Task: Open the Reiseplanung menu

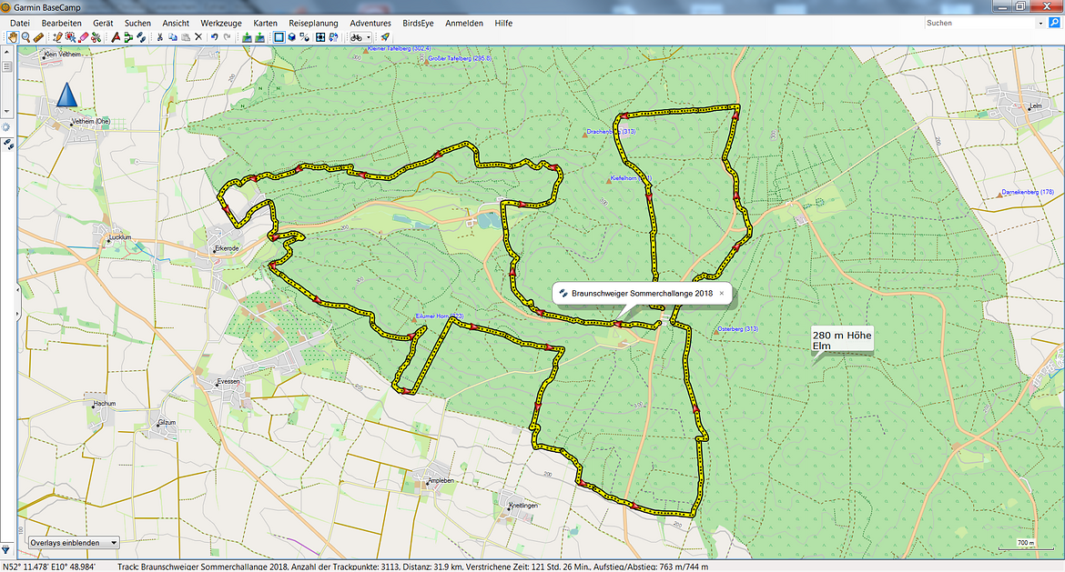Action: click(313, 23)
